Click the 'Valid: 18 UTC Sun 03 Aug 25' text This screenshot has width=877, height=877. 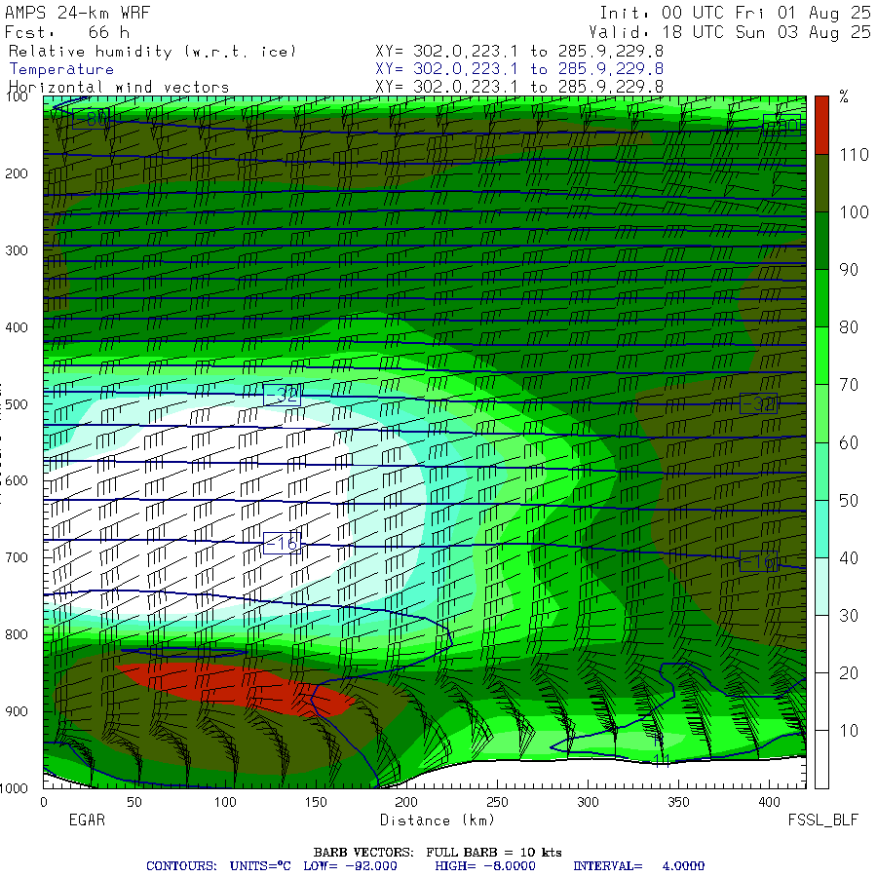coord(730,32)
